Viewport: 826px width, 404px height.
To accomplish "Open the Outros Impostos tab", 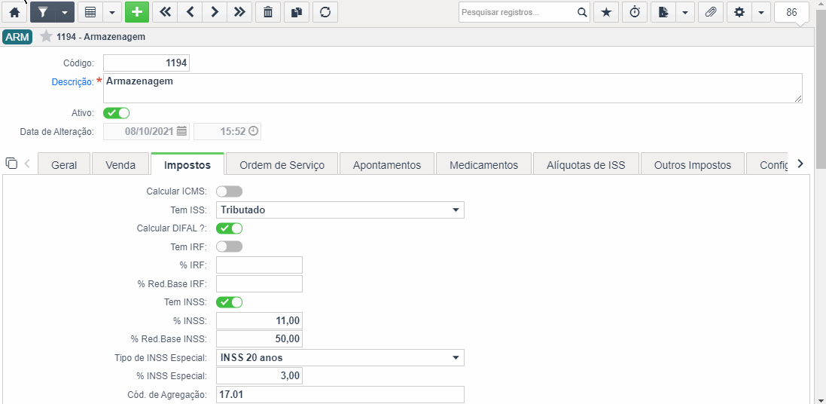I will pos(693,164).
